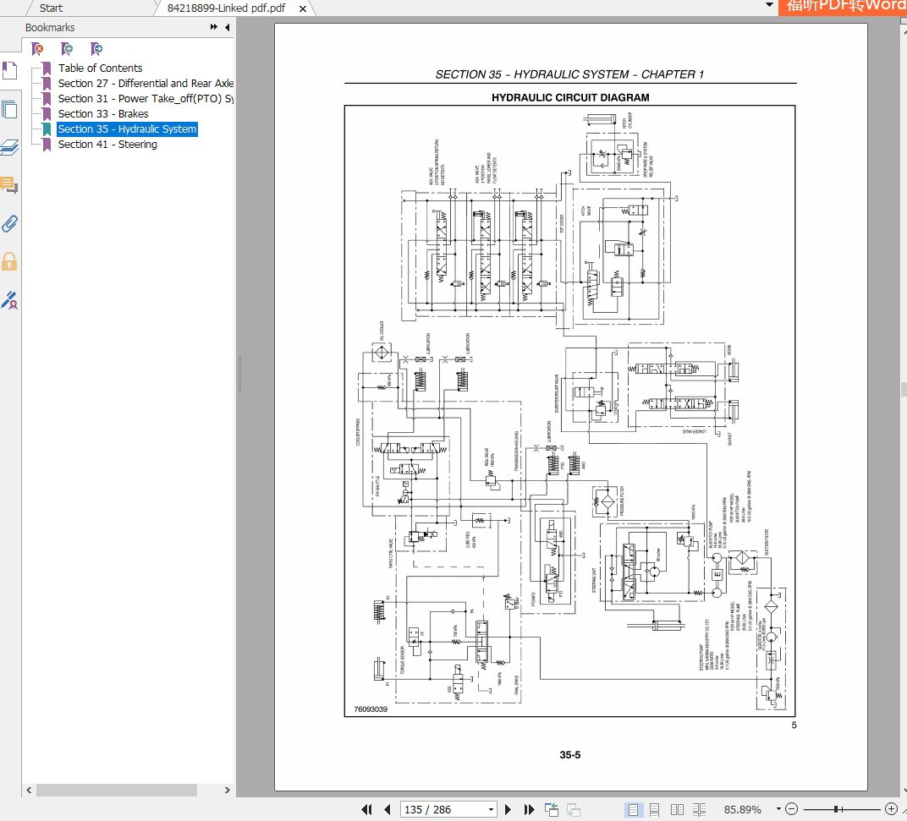
Task: Toggle continuous scrolling view mode
Action: tap(655, 809)
